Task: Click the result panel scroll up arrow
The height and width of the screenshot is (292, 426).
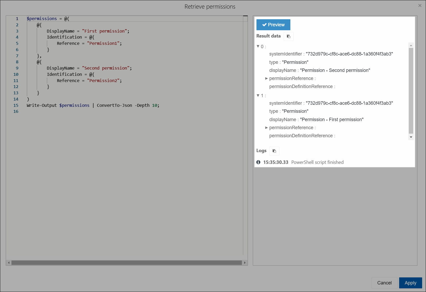Action: (411, 45)
